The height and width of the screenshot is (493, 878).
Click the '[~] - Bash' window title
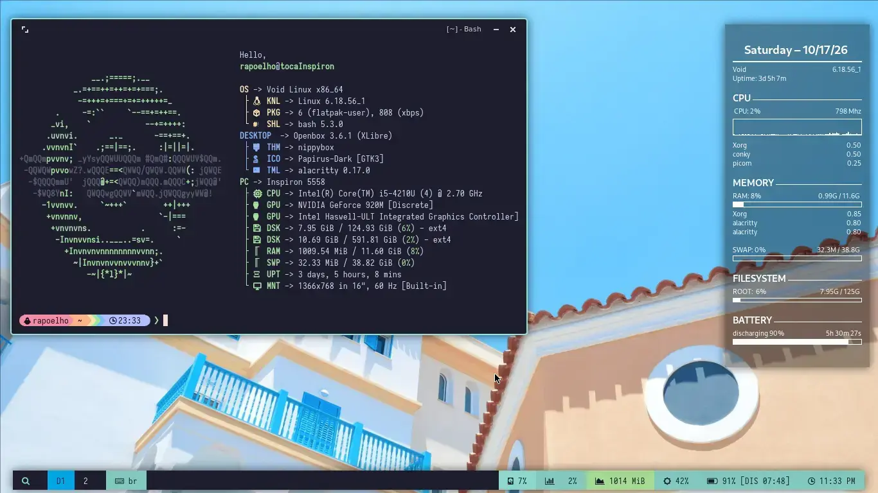coord(463,29)
